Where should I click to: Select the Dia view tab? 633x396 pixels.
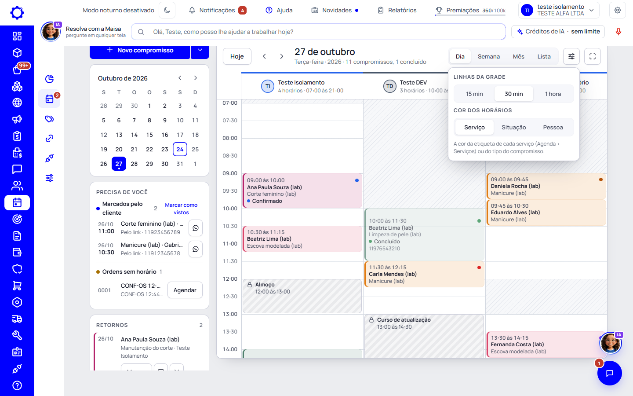point(460,56)
